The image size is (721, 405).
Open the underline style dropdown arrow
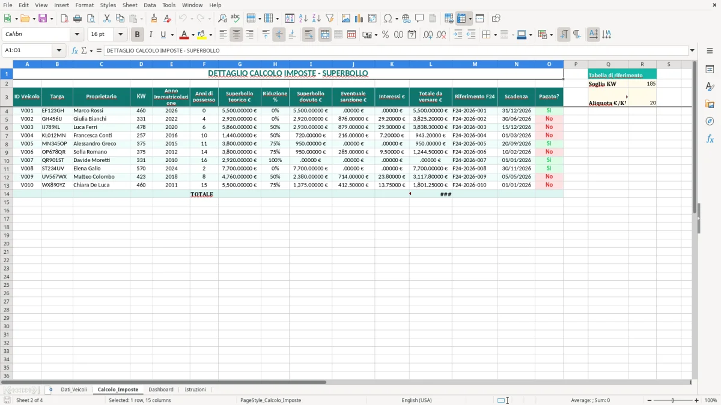172,35
